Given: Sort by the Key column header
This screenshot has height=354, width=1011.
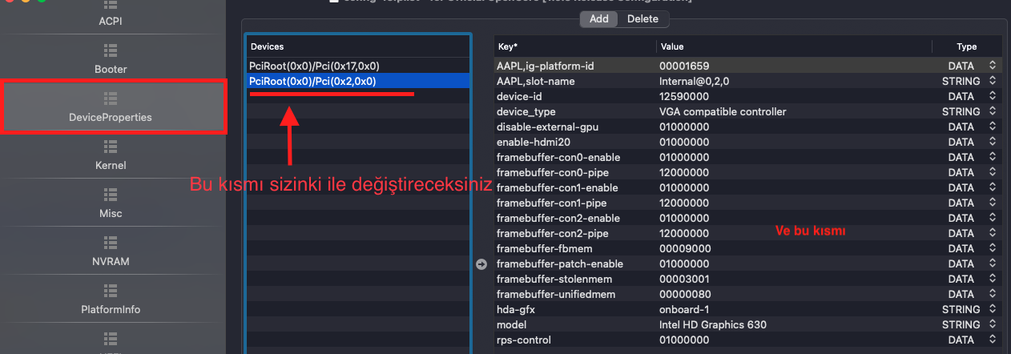Looking at the screenshot, I should (574, 46).
